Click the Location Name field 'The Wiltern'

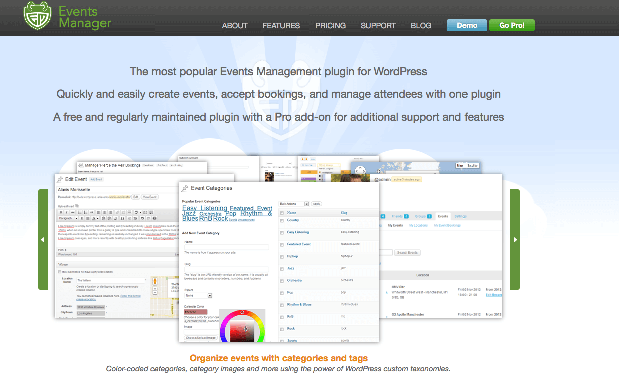point(111,281)
